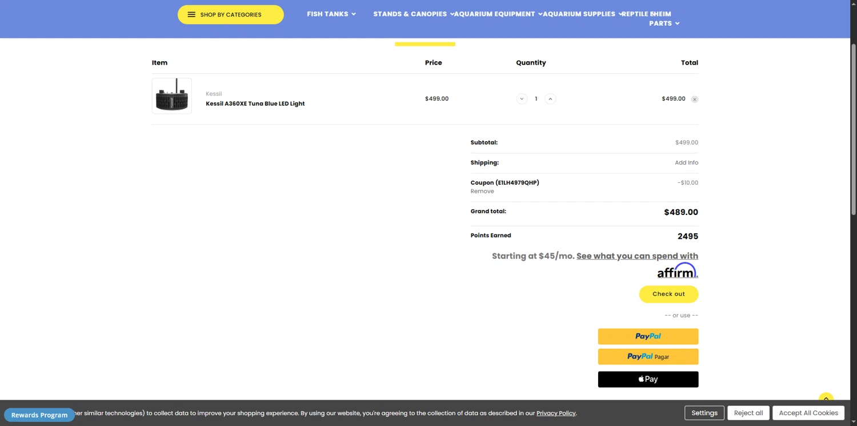Viewport: 857px width, 426px height.
Task: Remove the Kessil item with the X icon
Action: pyautogui.click(x=695, y=99)
